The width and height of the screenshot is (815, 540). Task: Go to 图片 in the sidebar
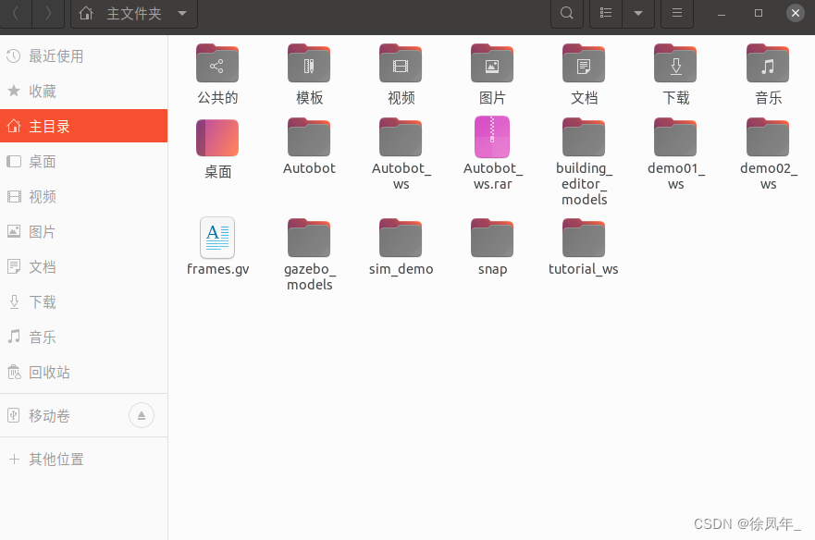83,232
